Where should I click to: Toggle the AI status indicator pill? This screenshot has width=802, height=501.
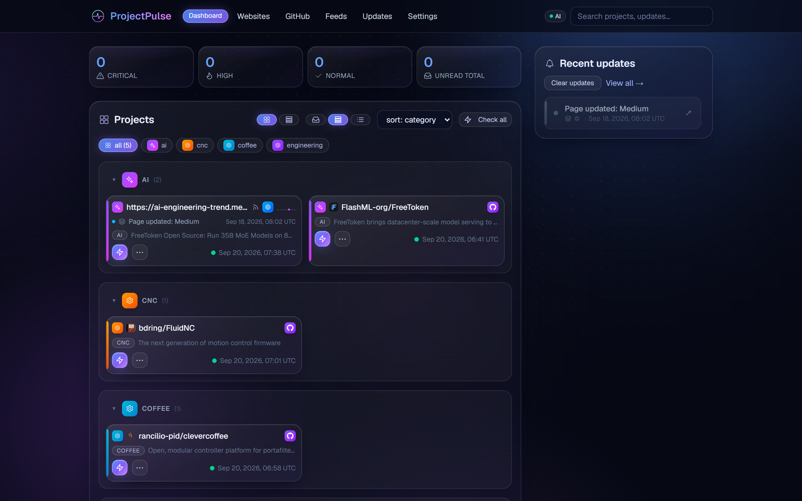tap(555, 16)
